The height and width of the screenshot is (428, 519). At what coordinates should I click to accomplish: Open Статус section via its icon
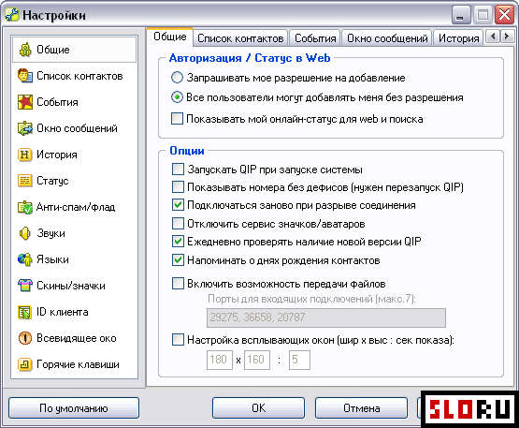pos(25,181)
